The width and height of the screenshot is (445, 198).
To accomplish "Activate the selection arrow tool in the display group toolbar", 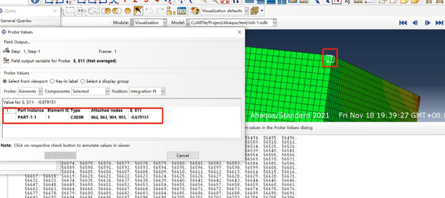I will coord(138,11).
